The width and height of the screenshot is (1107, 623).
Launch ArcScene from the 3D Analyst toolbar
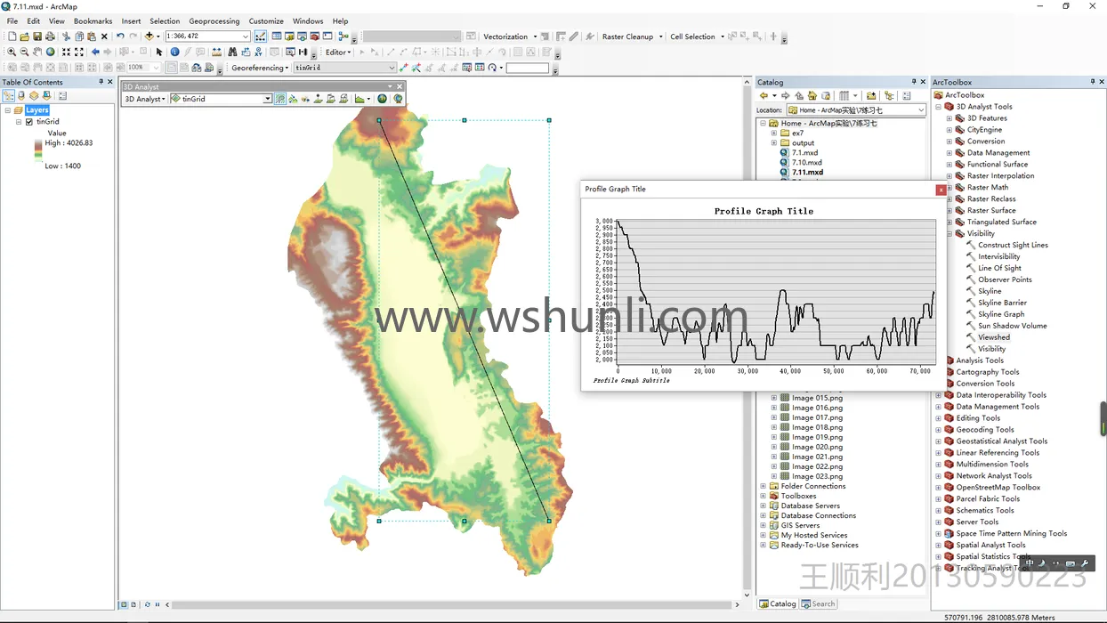pos(382,99)
